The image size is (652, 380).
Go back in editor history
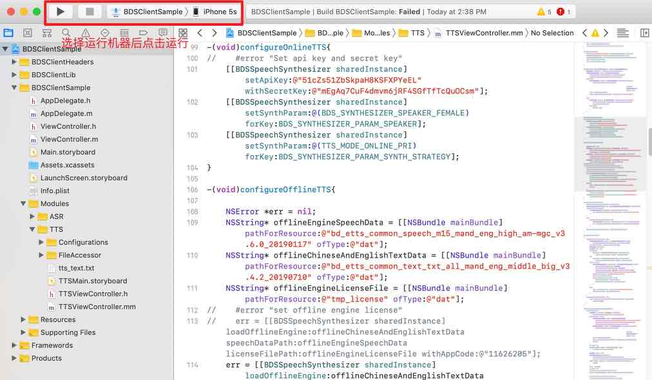coord(200,33)
